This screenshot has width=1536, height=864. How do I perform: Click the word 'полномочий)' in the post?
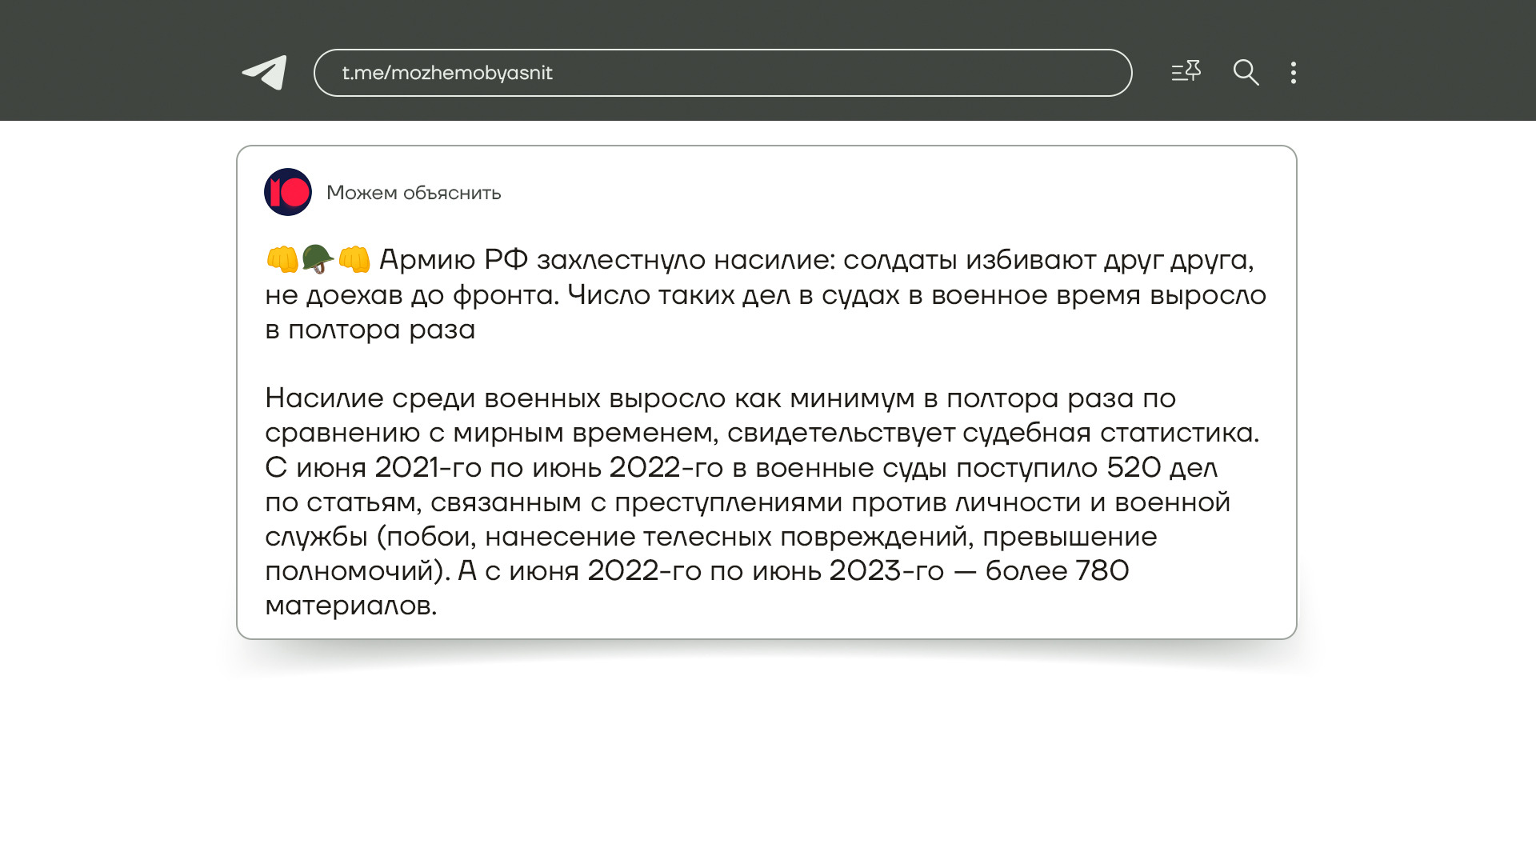pyautogui.click(x=356, y=571)
